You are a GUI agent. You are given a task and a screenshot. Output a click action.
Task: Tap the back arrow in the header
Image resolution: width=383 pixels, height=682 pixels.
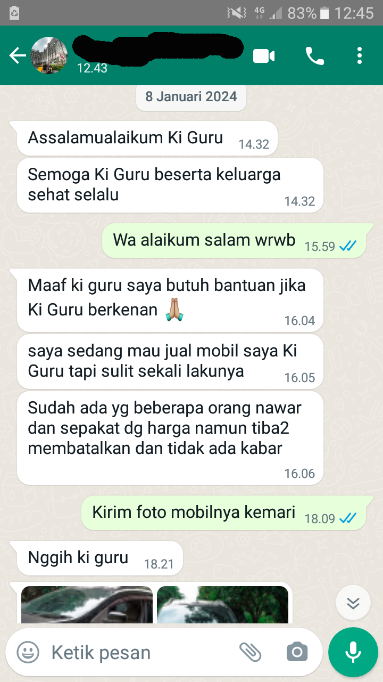point(17,55)
